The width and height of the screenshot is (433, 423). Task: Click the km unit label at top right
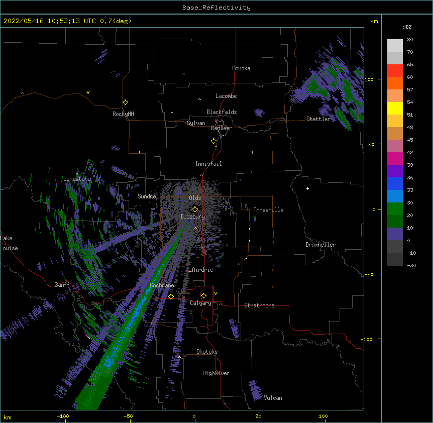(x=374, y=21)
